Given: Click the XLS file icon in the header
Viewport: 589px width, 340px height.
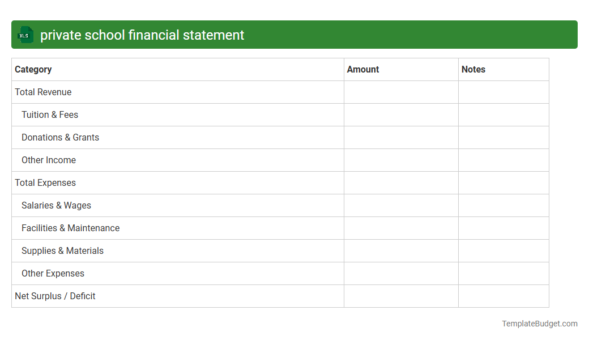Looking at the screenshot, I should pyautogui.click(x=25, y=35).
